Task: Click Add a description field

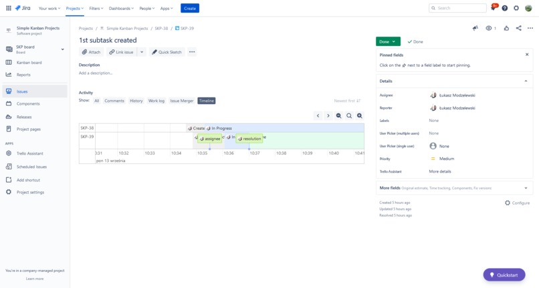Action: click(x=96, y=73)
